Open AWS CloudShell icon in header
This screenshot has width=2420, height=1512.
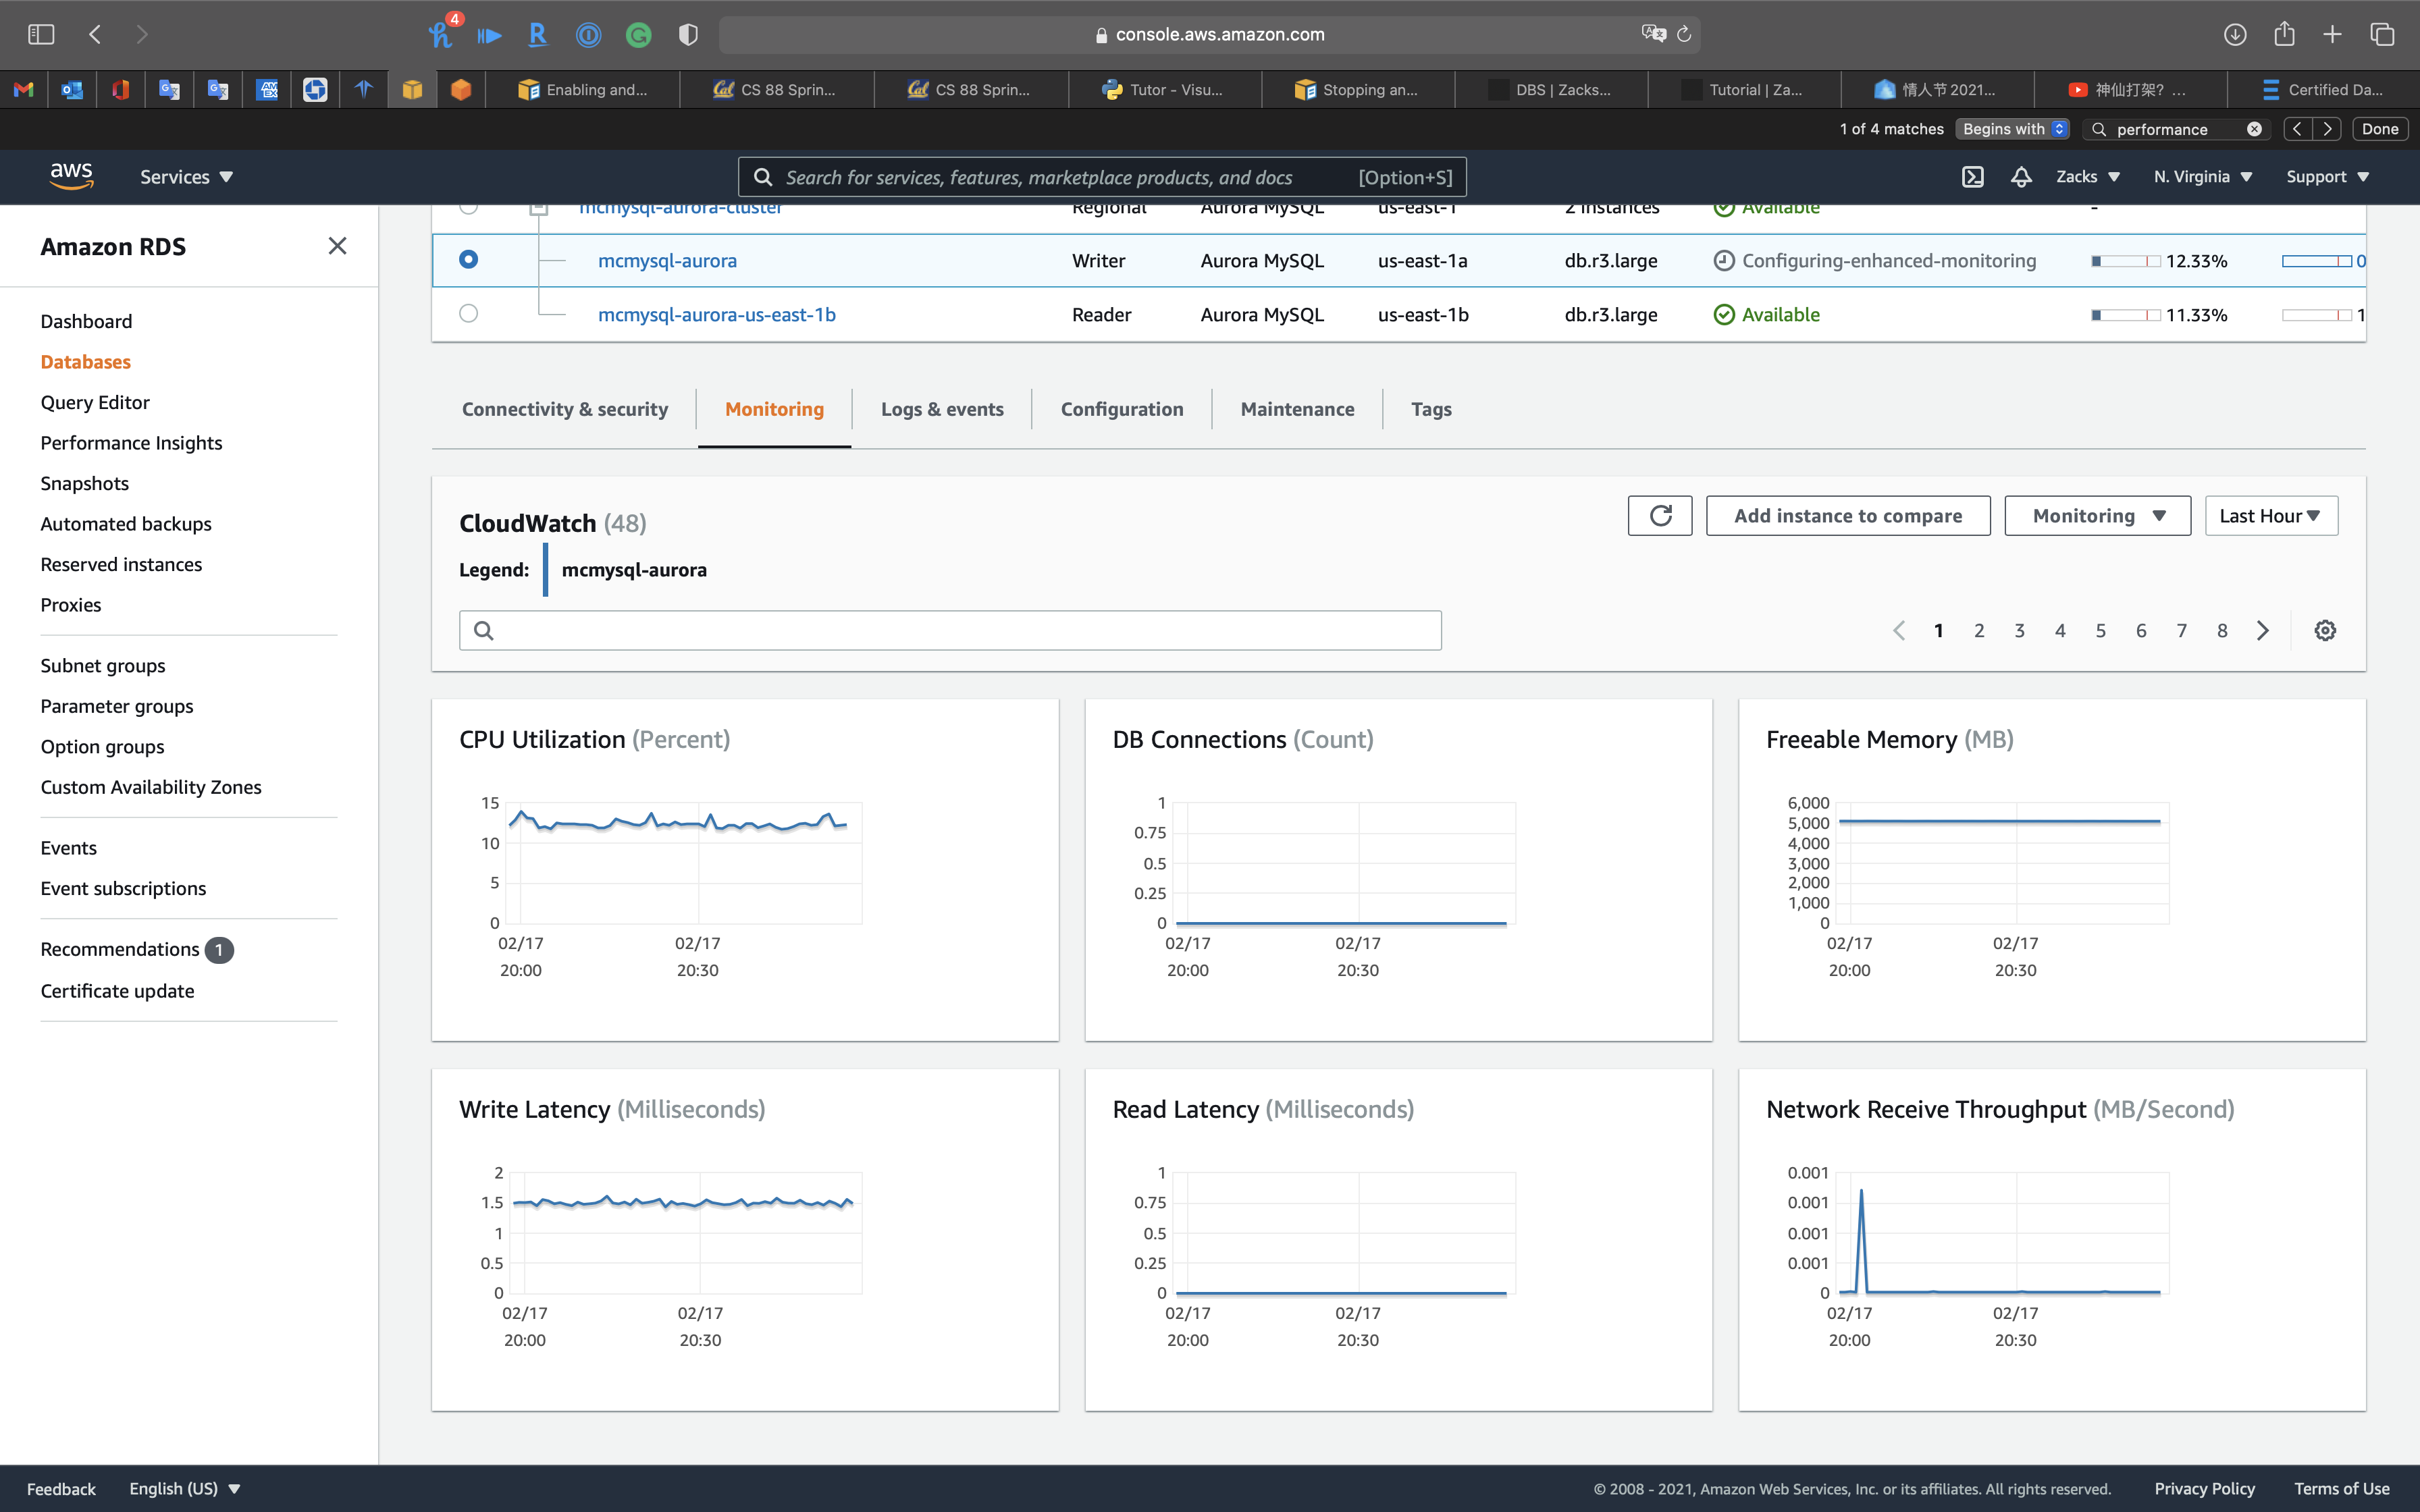pyautogui.click(x=1972, y=177)
